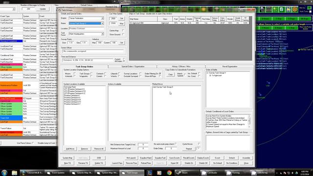The width and height of the screenshot is (313, 176).
Task: Open the Naval Organization tab
Action: pos(229,66)
